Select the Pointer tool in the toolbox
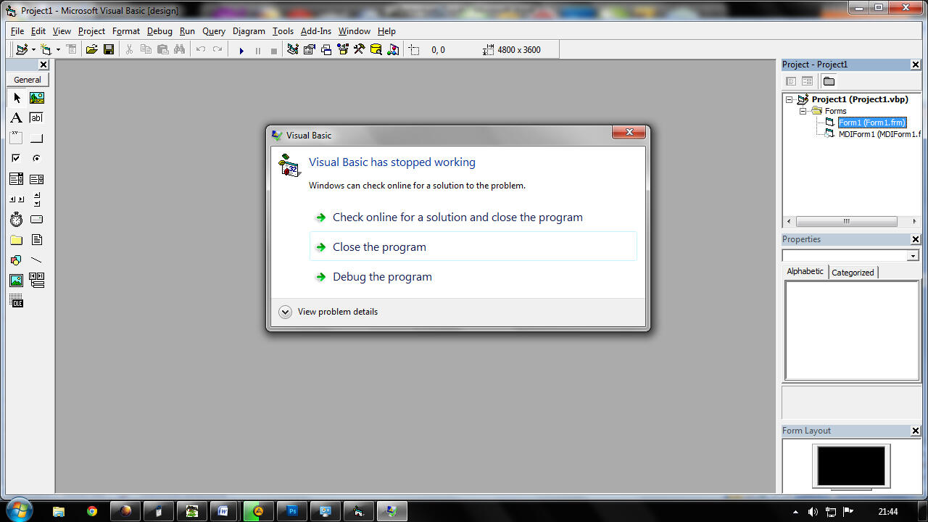Screen dimensions: 928x522 (17, 98)
